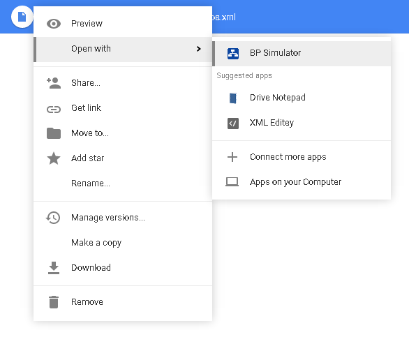The image size is (409, 337).
Task: Select Get link option
Action: 123,108
